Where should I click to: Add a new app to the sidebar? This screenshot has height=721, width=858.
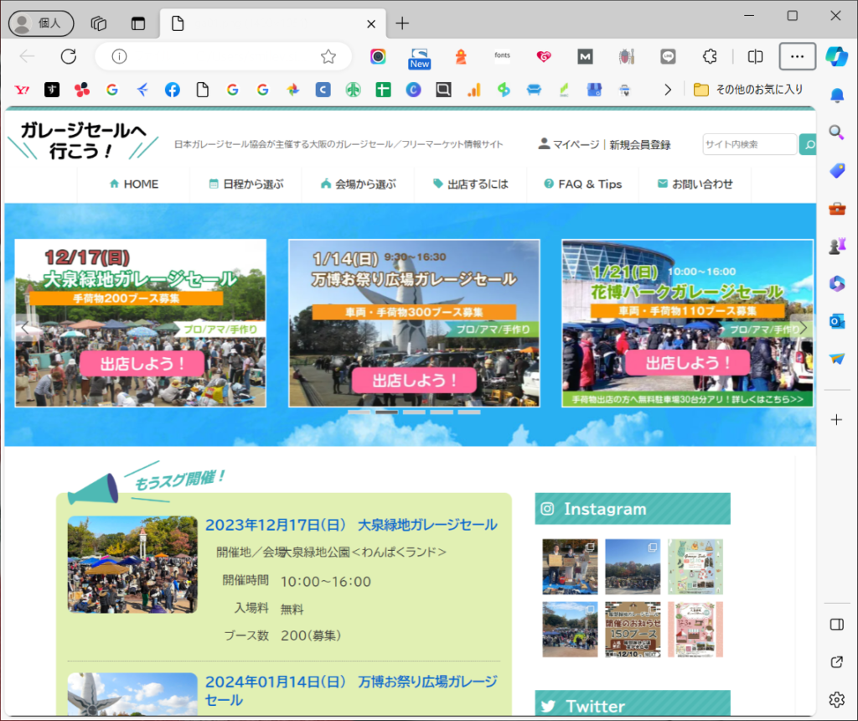pos(837,420)
